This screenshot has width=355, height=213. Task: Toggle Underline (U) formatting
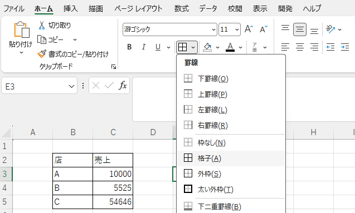coord(158,47)
